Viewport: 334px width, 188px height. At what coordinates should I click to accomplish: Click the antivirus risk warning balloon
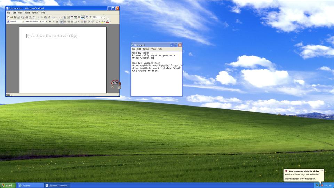point(303,175)
